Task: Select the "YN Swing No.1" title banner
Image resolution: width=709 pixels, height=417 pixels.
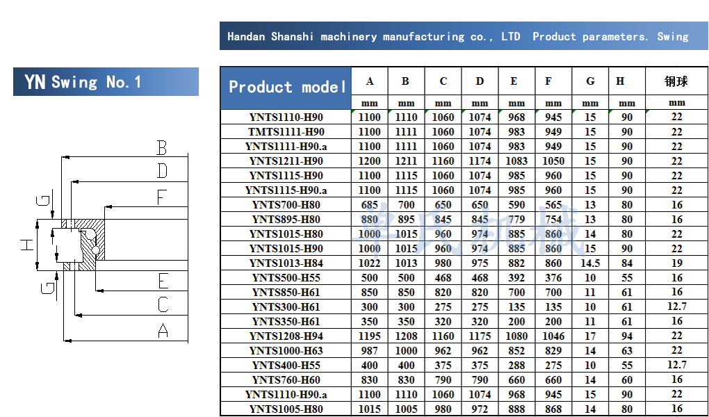Action: (106, 82)
